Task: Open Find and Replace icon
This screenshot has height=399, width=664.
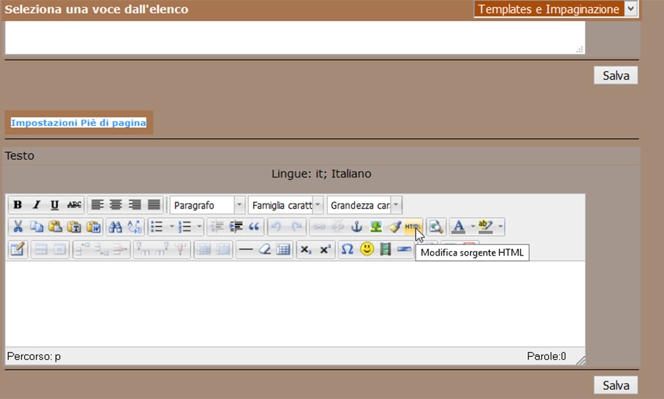Action: [x=135, y=226]
